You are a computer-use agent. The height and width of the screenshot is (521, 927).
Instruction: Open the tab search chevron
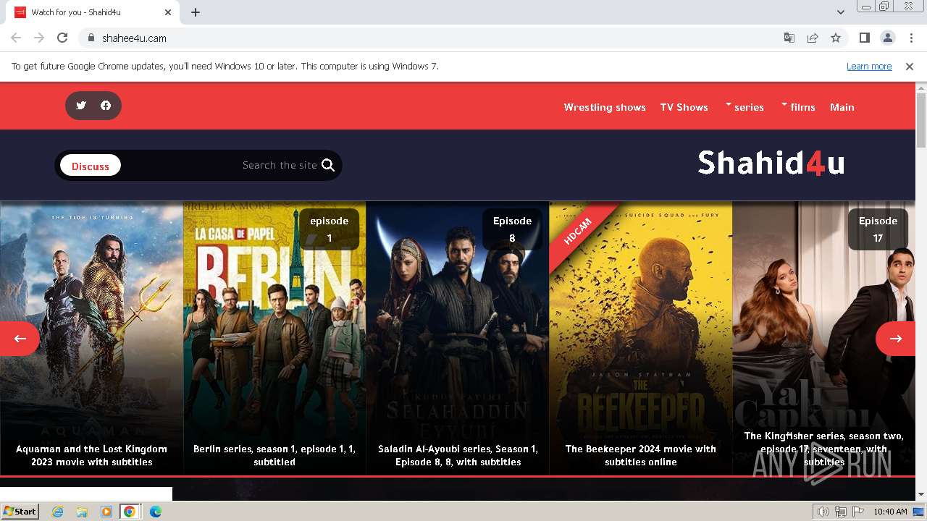tap(841, 12)
